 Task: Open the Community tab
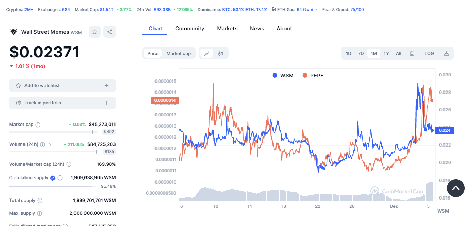pos(190,29)
